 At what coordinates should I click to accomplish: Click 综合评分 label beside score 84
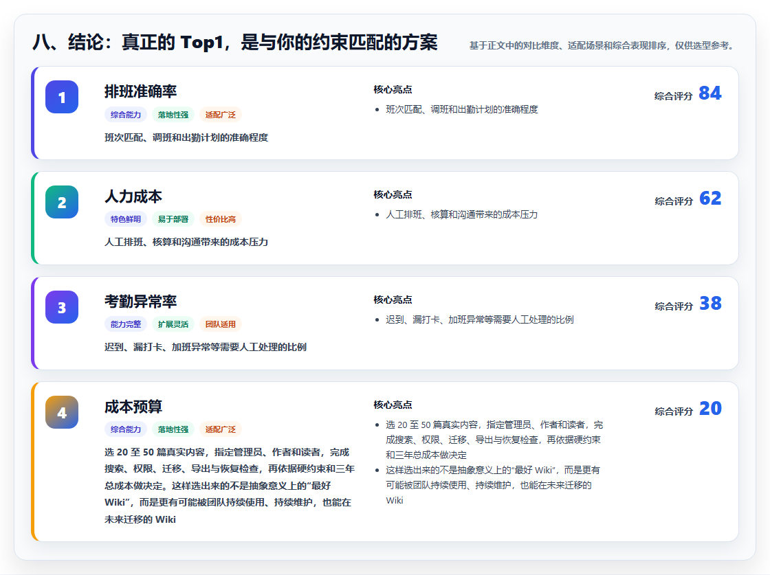click(673, 96)
